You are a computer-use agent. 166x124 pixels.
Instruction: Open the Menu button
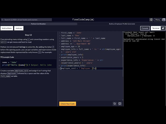[158, 20]
